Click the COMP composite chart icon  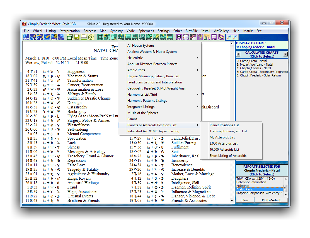pos(54,37)
